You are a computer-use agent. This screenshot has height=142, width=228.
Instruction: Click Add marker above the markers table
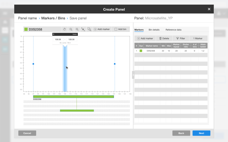[145, 39]
